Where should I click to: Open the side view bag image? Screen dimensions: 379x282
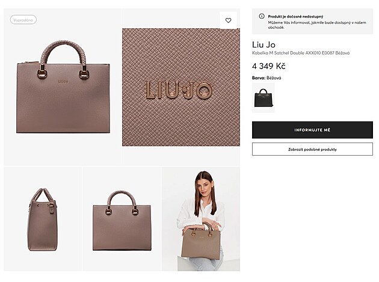[x=43, y=219]
